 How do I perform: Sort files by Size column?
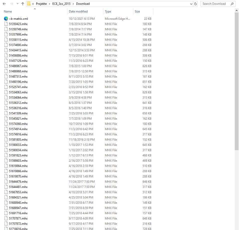137,11
